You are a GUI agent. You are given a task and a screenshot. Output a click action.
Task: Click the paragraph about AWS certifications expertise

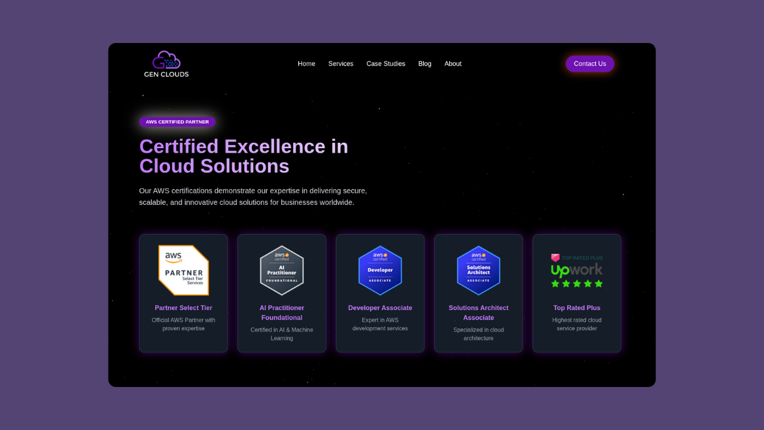(x=253, y=196)
